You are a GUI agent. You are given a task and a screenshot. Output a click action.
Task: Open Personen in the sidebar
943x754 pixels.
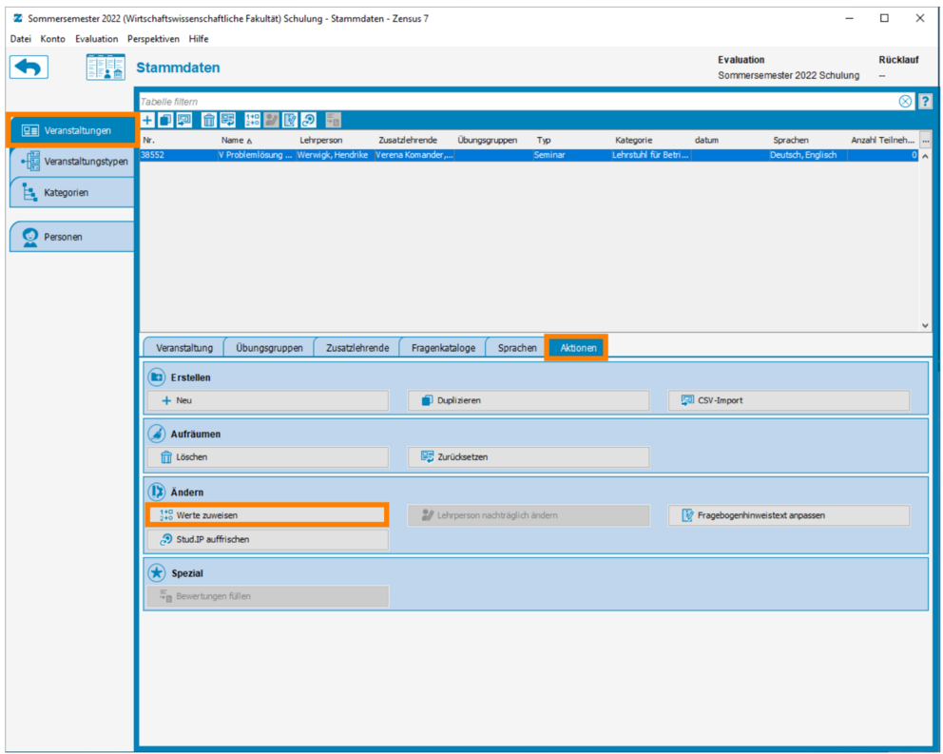tap(72, 237)
